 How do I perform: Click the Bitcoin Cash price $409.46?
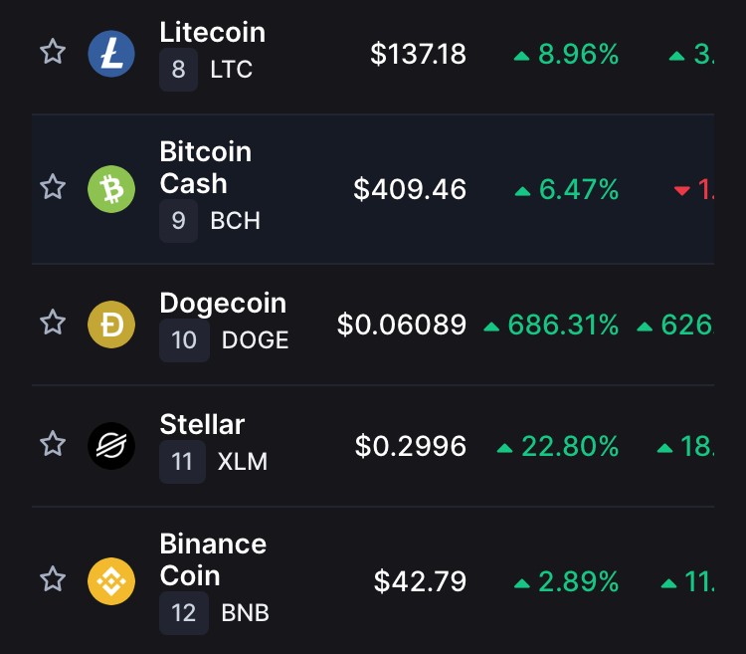pos(410,189)
